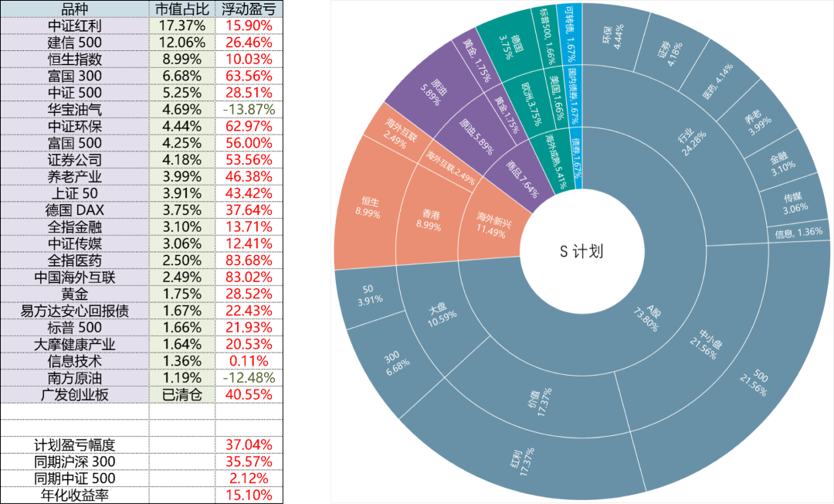Click the -13.87% loss value cell
The width and height of the screenshot is (834, 504).
tap(248, 109)
